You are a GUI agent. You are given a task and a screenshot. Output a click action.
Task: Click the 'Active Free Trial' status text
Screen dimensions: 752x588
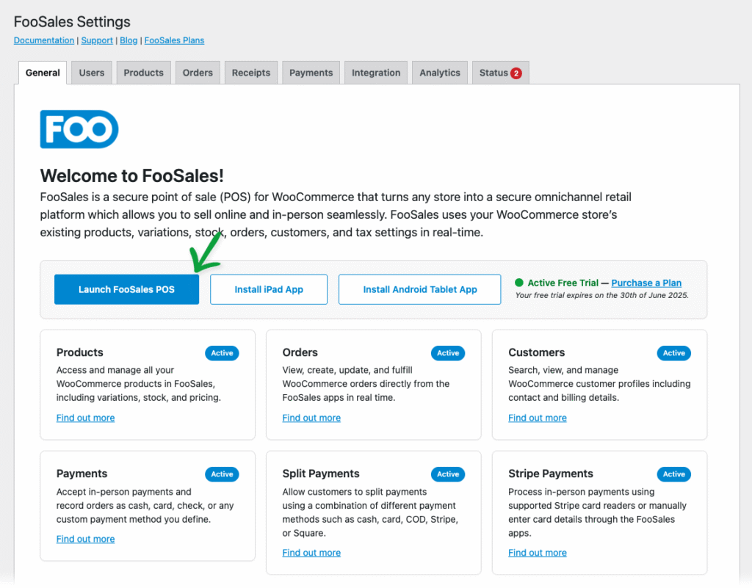click(x=563, y=283)
